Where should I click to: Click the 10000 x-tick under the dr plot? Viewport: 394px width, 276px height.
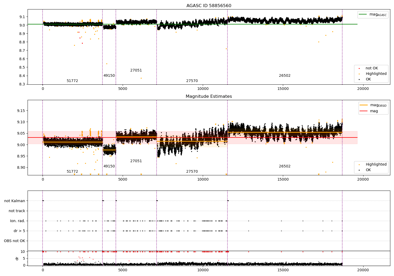[x=203, y=270]
